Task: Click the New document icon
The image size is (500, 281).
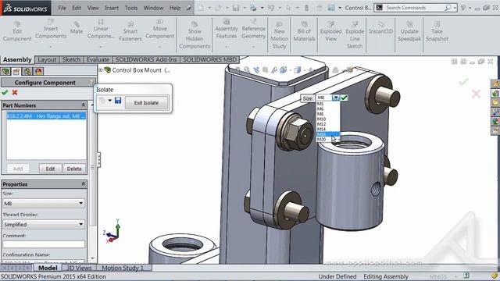Action: pyautogui.click(x=201, y=8)
